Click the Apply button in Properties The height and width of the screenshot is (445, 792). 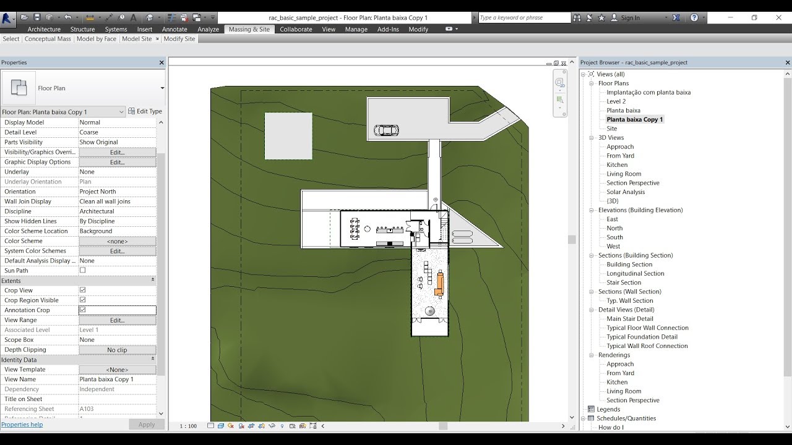pos(147,425)
